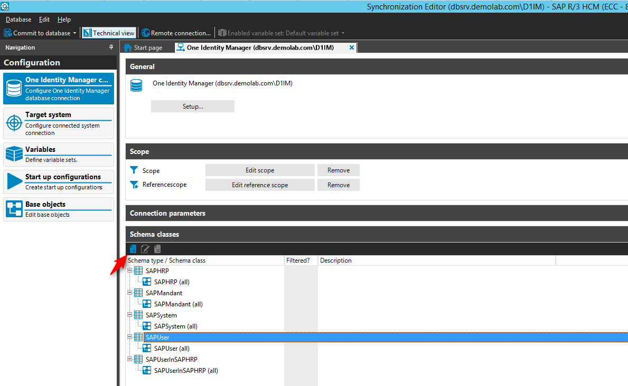This screenshot has height=386, width=628.
Task: Click Commit to database toolbar button
Action: [38, 33]
